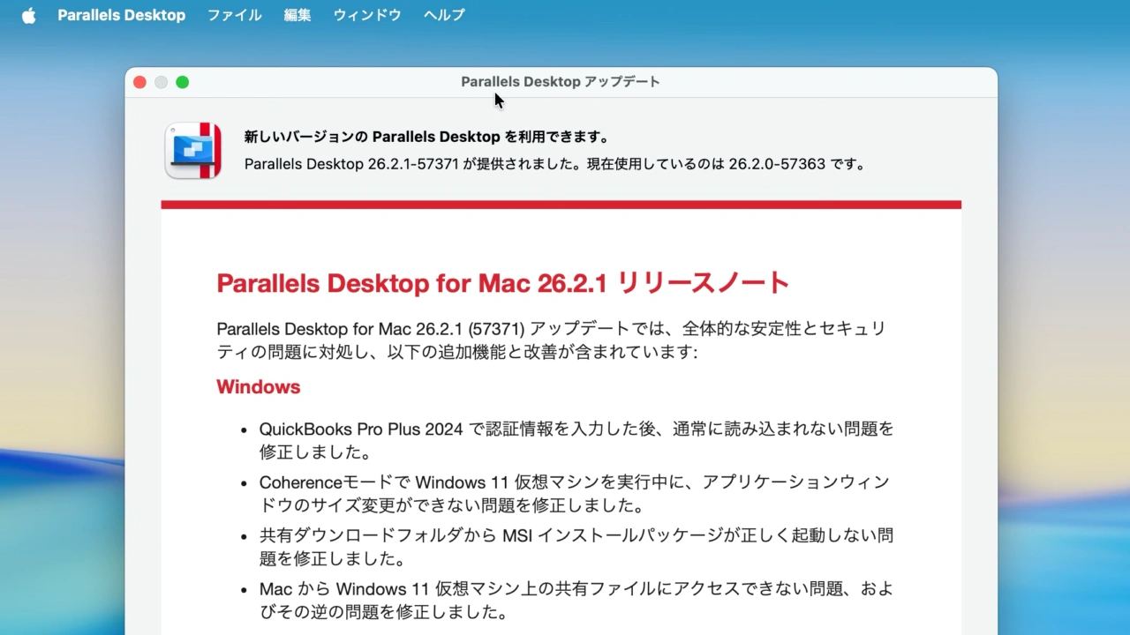Click the red separator bar above release notes
The width and height of the screenshot is (1130, 635).
[x=561, y=204]
